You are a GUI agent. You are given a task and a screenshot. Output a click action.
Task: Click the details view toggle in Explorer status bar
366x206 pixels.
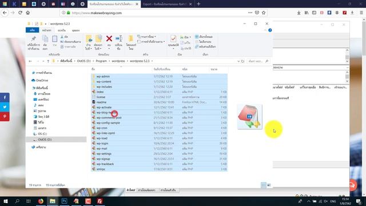tap(264, 185)
